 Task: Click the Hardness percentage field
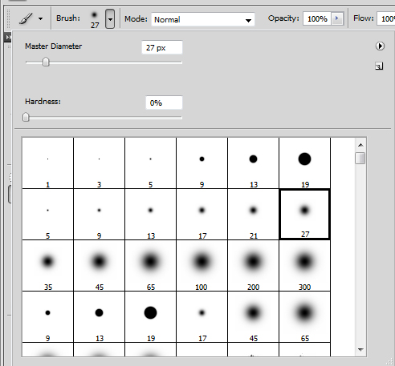tap(164, 103)
